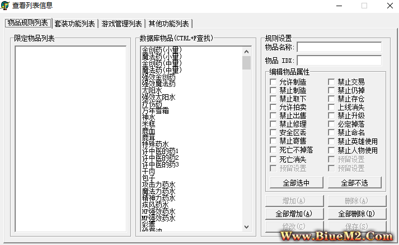Select 疗伤药 in the database list
The height and width of the screenshot is (245, 399).
tap(152, 104)
